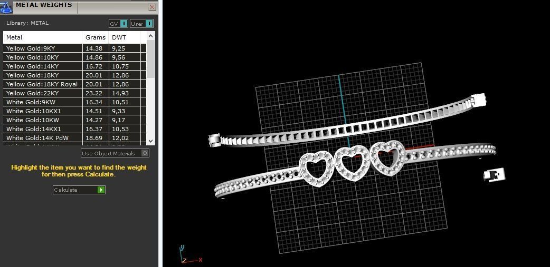Click the 14.38 grams value
The height and width of the screenshot is (267, 550).
click(x=94, y=48)
